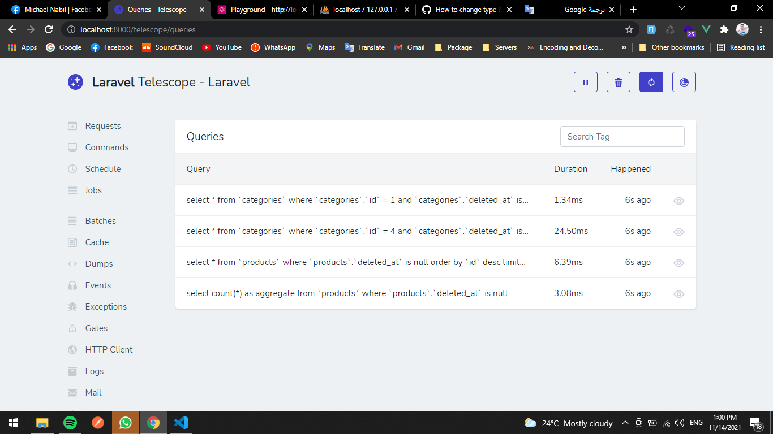Switch to Playground browser tab
Viewport: 773px width, 434px height.
(x=261, y=10)
